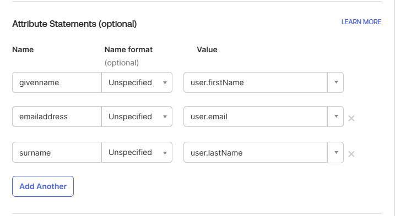The image size is (395, 216).
Task: Click the Name column label
Action: point(23,49)
